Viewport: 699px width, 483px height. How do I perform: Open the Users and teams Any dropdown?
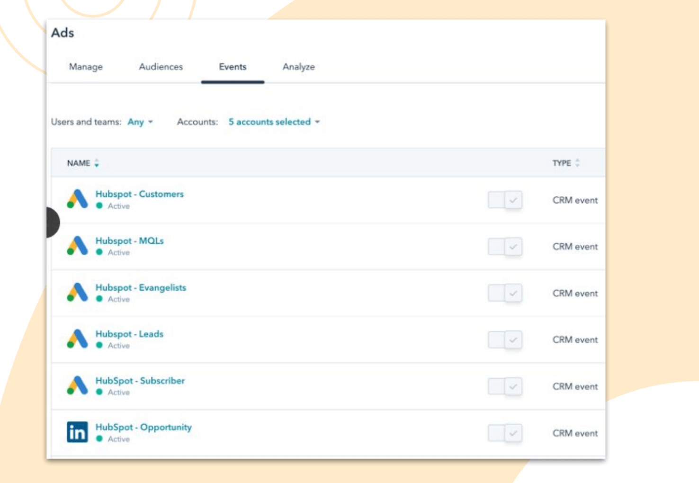[x=140, y=122]
